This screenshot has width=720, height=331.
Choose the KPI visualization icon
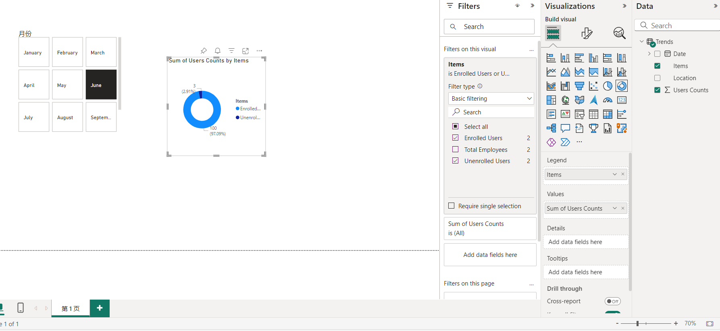point(565,114)
